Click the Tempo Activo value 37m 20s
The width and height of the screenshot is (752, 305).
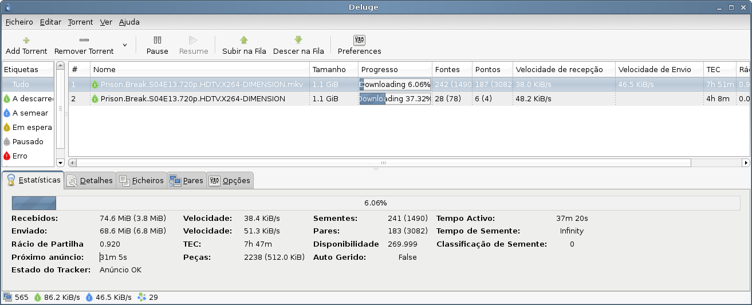(x=572, y=218)
